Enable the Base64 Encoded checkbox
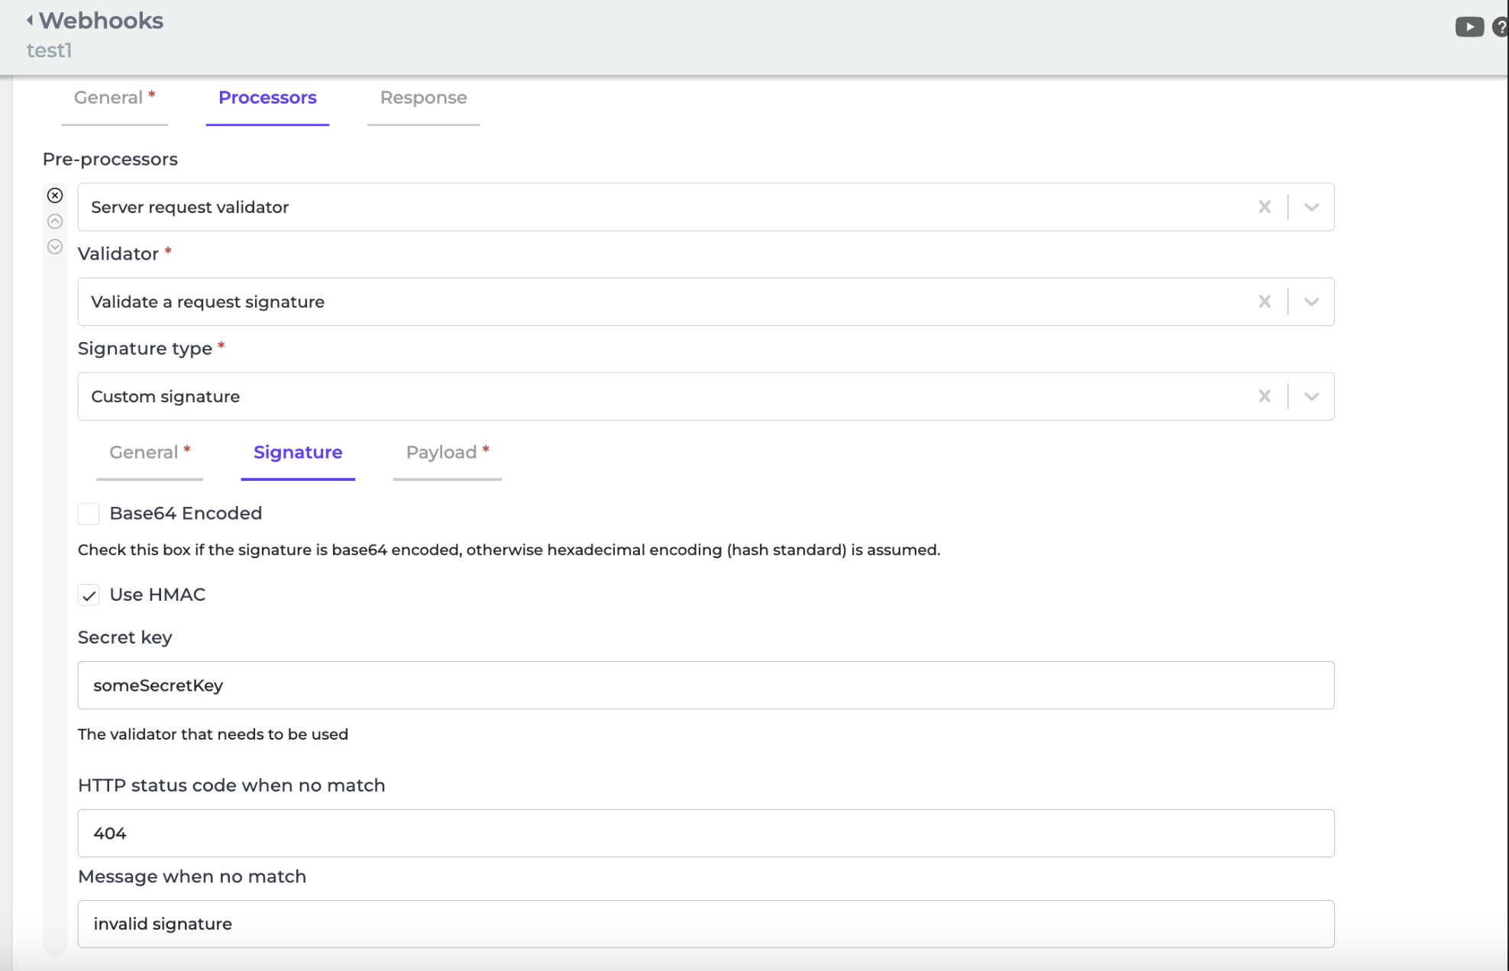Viewport: 1509px width, 971px height. [x=89, y=514]
